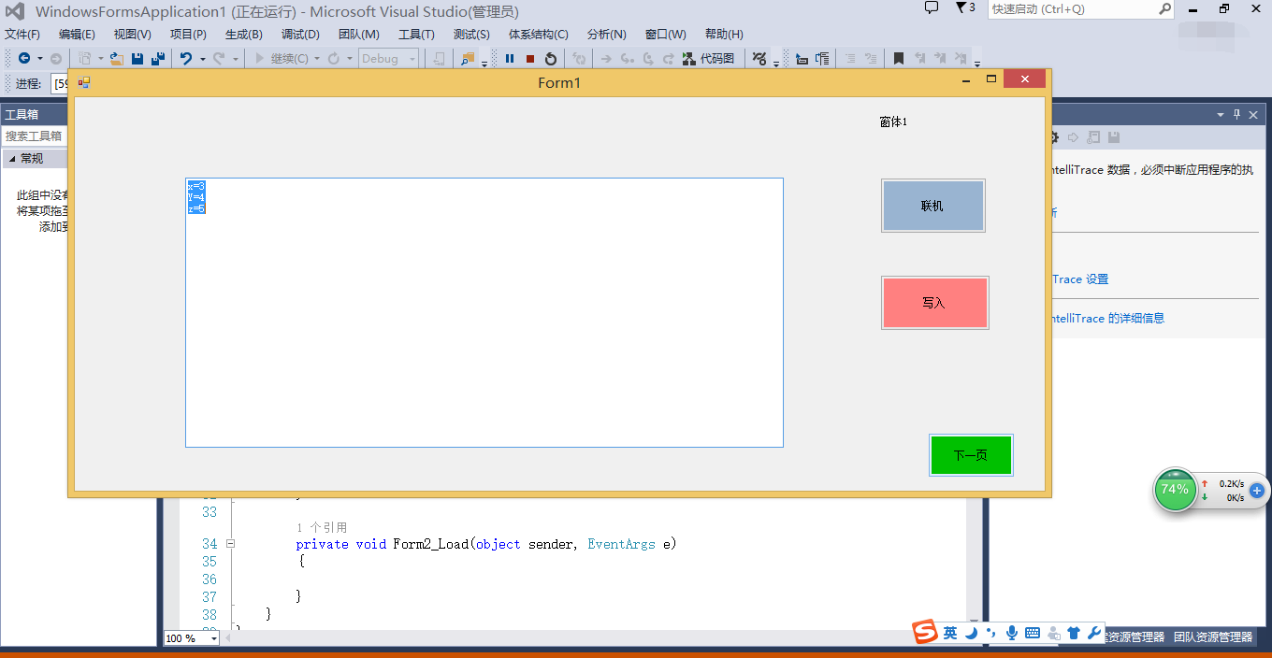Click the navigate backward arrow icon

click(x=24, y=59)
